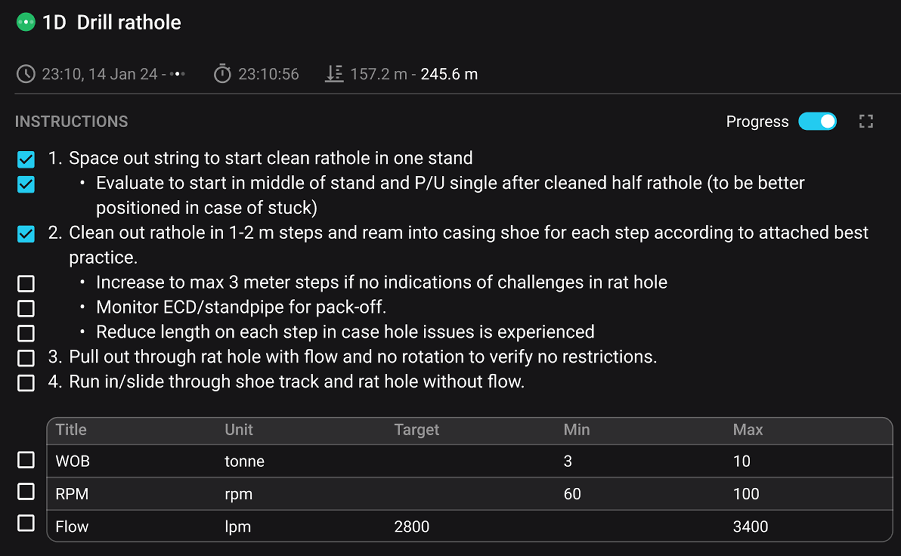Uncheck step 1 'Space out string'
The width and height of the screenshot is (901, 556).
click(x=25, y=159)
